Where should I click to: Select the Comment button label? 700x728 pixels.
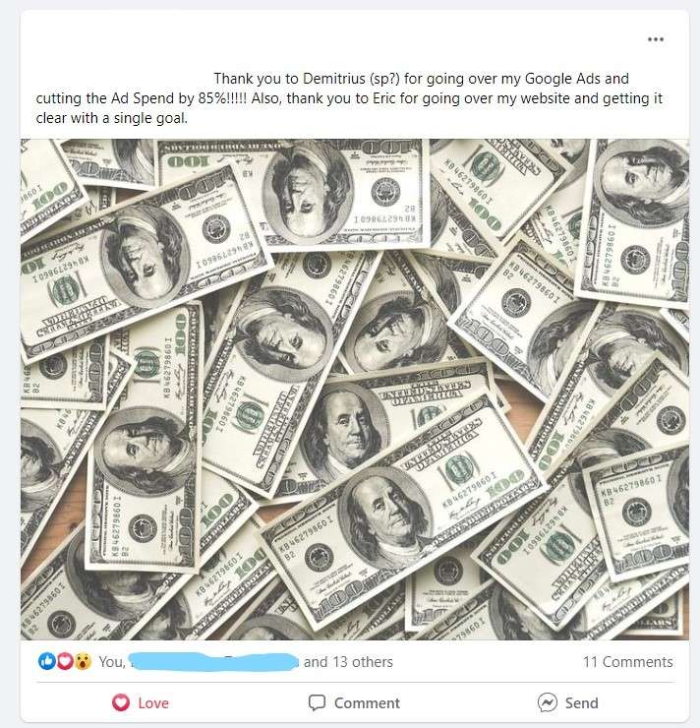click(367, 703)
